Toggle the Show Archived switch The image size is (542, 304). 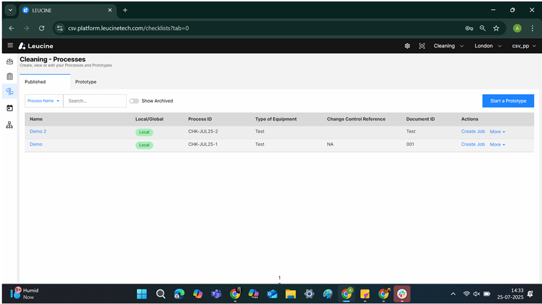(134, 101)
